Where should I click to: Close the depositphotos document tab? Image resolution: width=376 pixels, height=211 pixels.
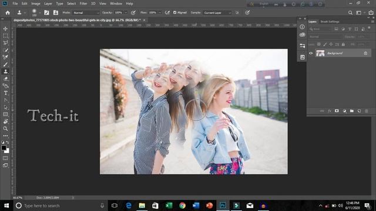(144, 21)
